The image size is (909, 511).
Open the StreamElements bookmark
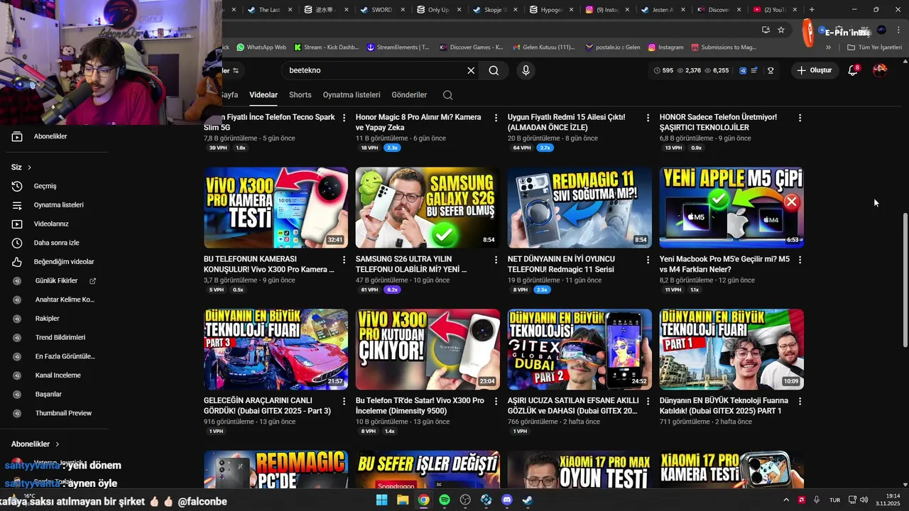(x=398, y=48)
